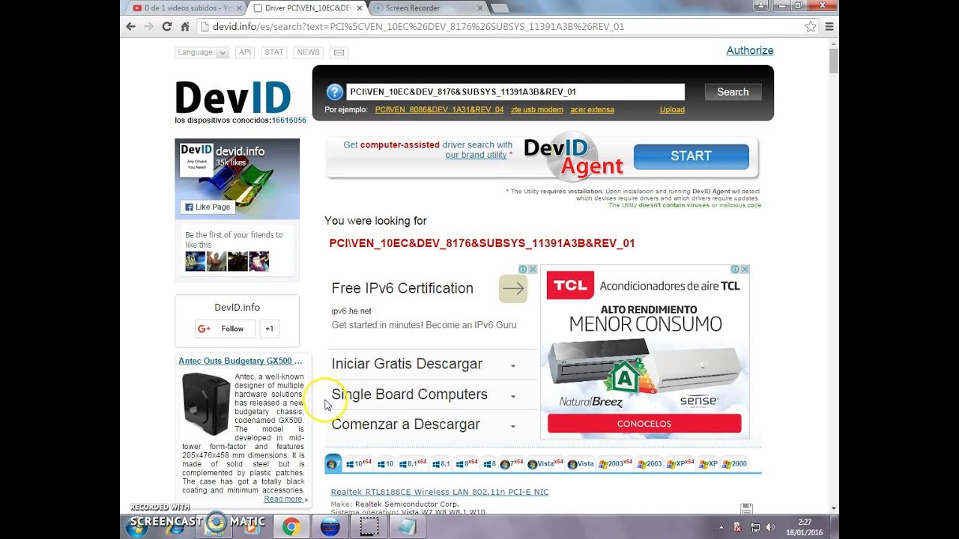This screenshot has width=959, height=539.
Task: Reload the current page
Action: pos(166,26)
